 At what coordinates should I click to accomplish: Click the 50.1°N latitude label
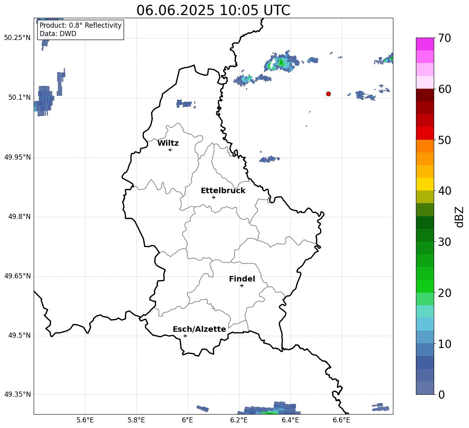point(19,97)
